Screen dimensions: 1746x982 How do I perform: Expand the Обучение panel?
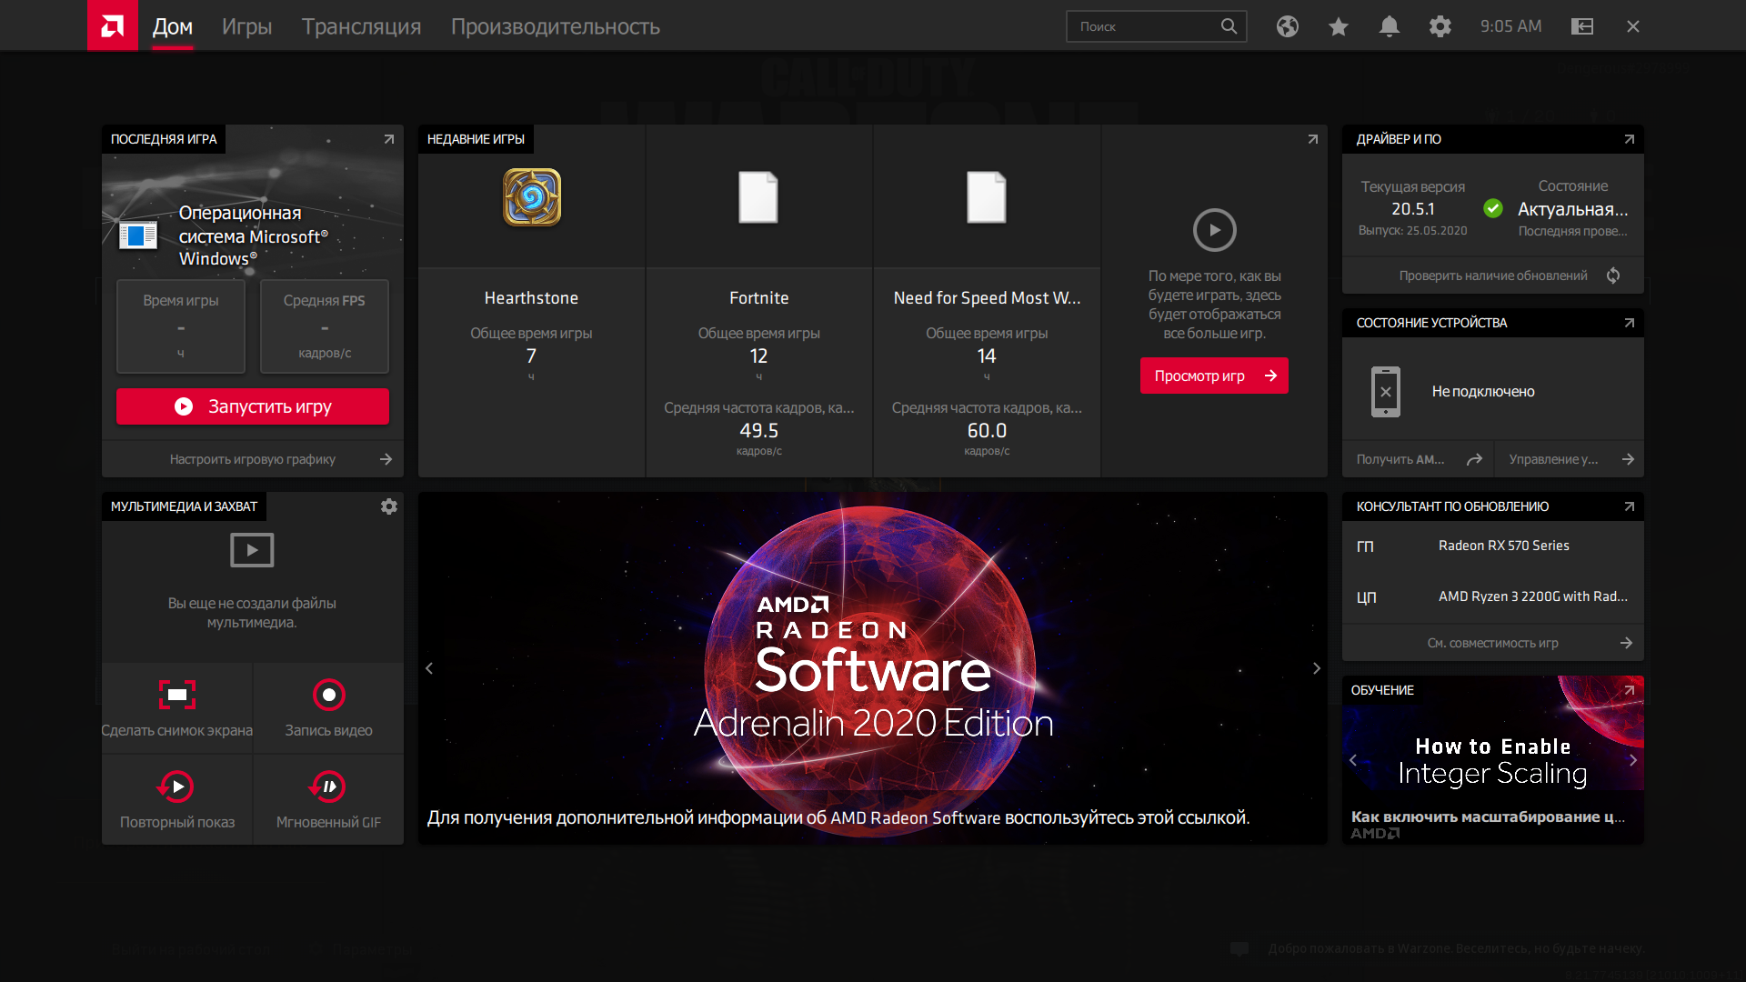pos(1630,690)
